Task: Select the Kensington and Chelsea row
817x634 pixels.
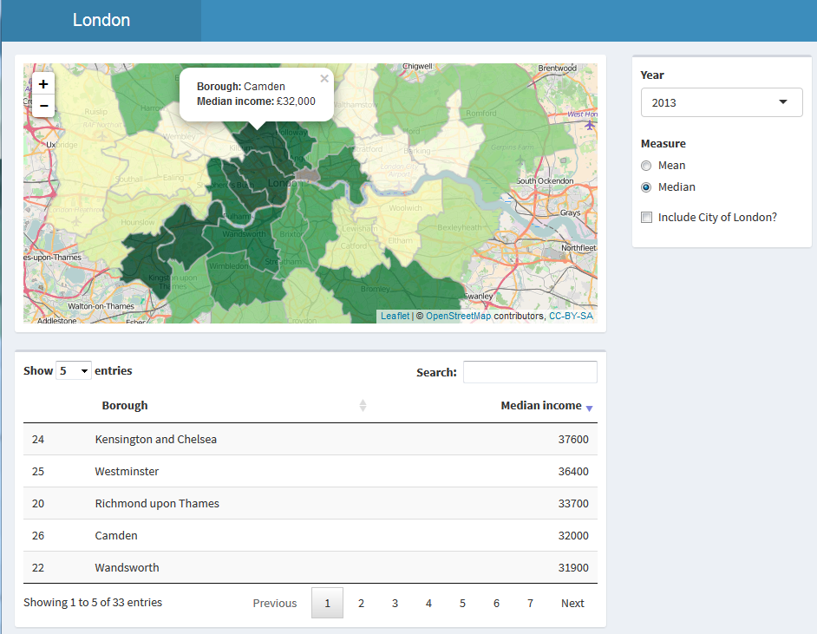Action: (x=156, y=440)
